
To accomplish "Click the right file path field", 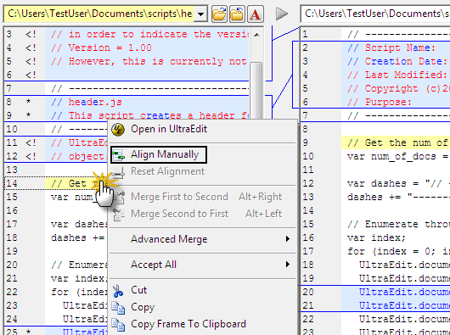I will coord(375,14).
